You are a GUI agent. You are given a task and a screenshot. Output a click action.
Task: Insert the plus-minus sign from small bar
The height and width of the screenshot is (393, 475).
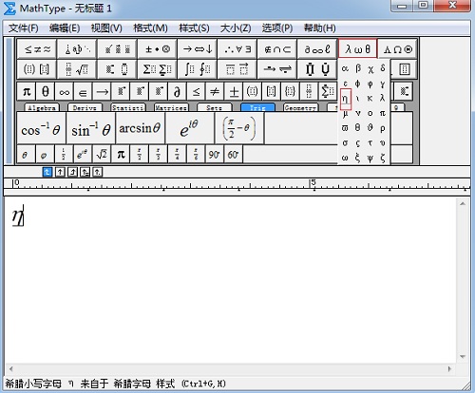point(234,92)
